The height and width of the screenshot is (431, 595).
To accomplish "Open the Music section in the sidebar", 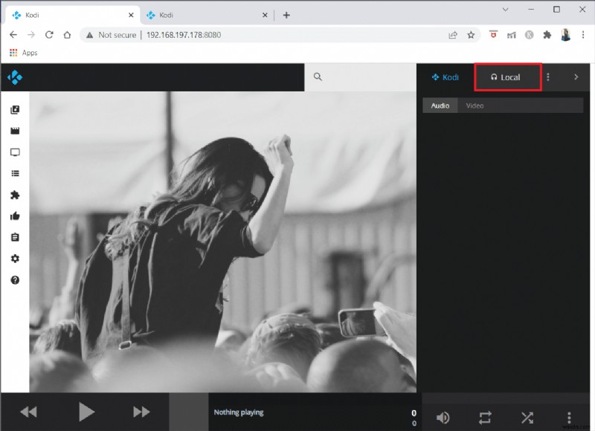I will click(13, 109).
